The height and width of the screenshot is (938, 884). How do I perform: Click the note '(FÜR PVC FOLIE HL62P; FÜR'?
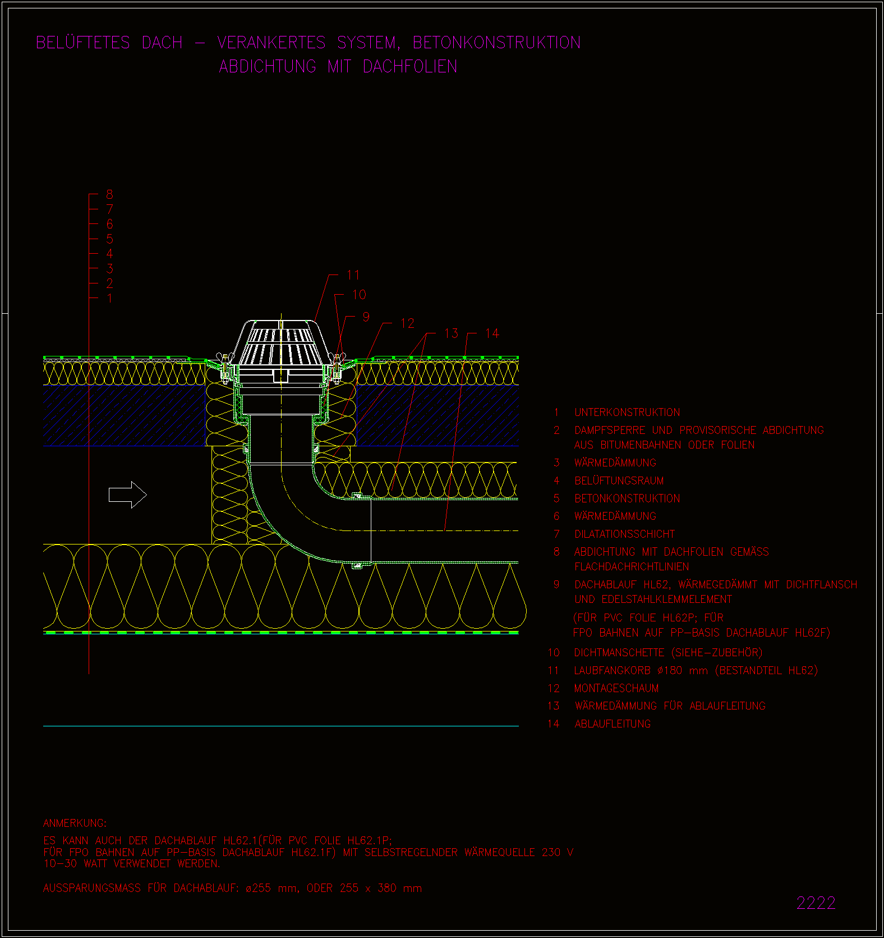click(648, 617)
